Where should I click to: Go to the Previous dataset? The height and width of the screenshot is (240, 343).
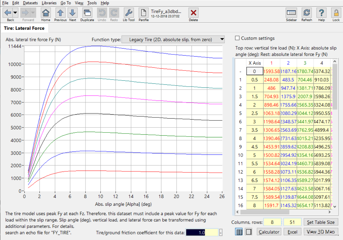60,13
